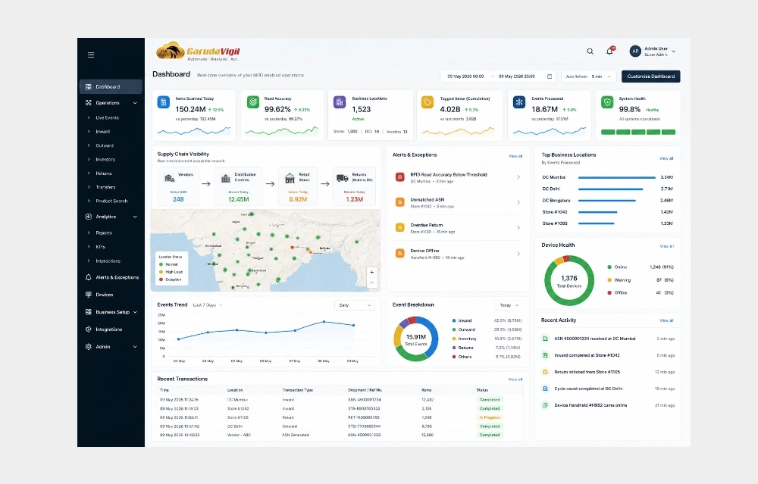Screen dimensions: 758x484
Task: Click the Vendors icon in supply chain
Action: [x=169, y=178]
